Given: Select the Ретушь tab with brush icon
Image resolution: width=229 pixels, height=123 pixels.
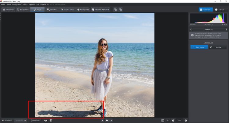Looking at the screenshot, I should (37, 10).
